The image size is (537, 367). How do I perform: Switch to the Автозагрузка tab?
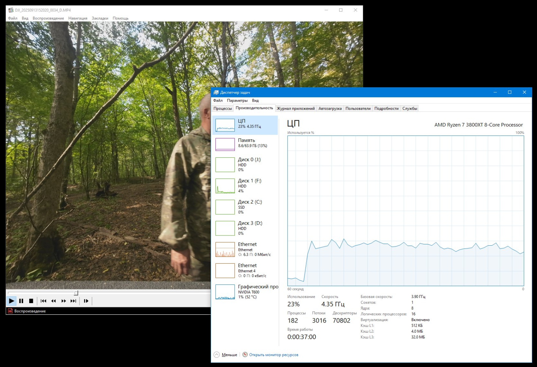pos(330,108)
